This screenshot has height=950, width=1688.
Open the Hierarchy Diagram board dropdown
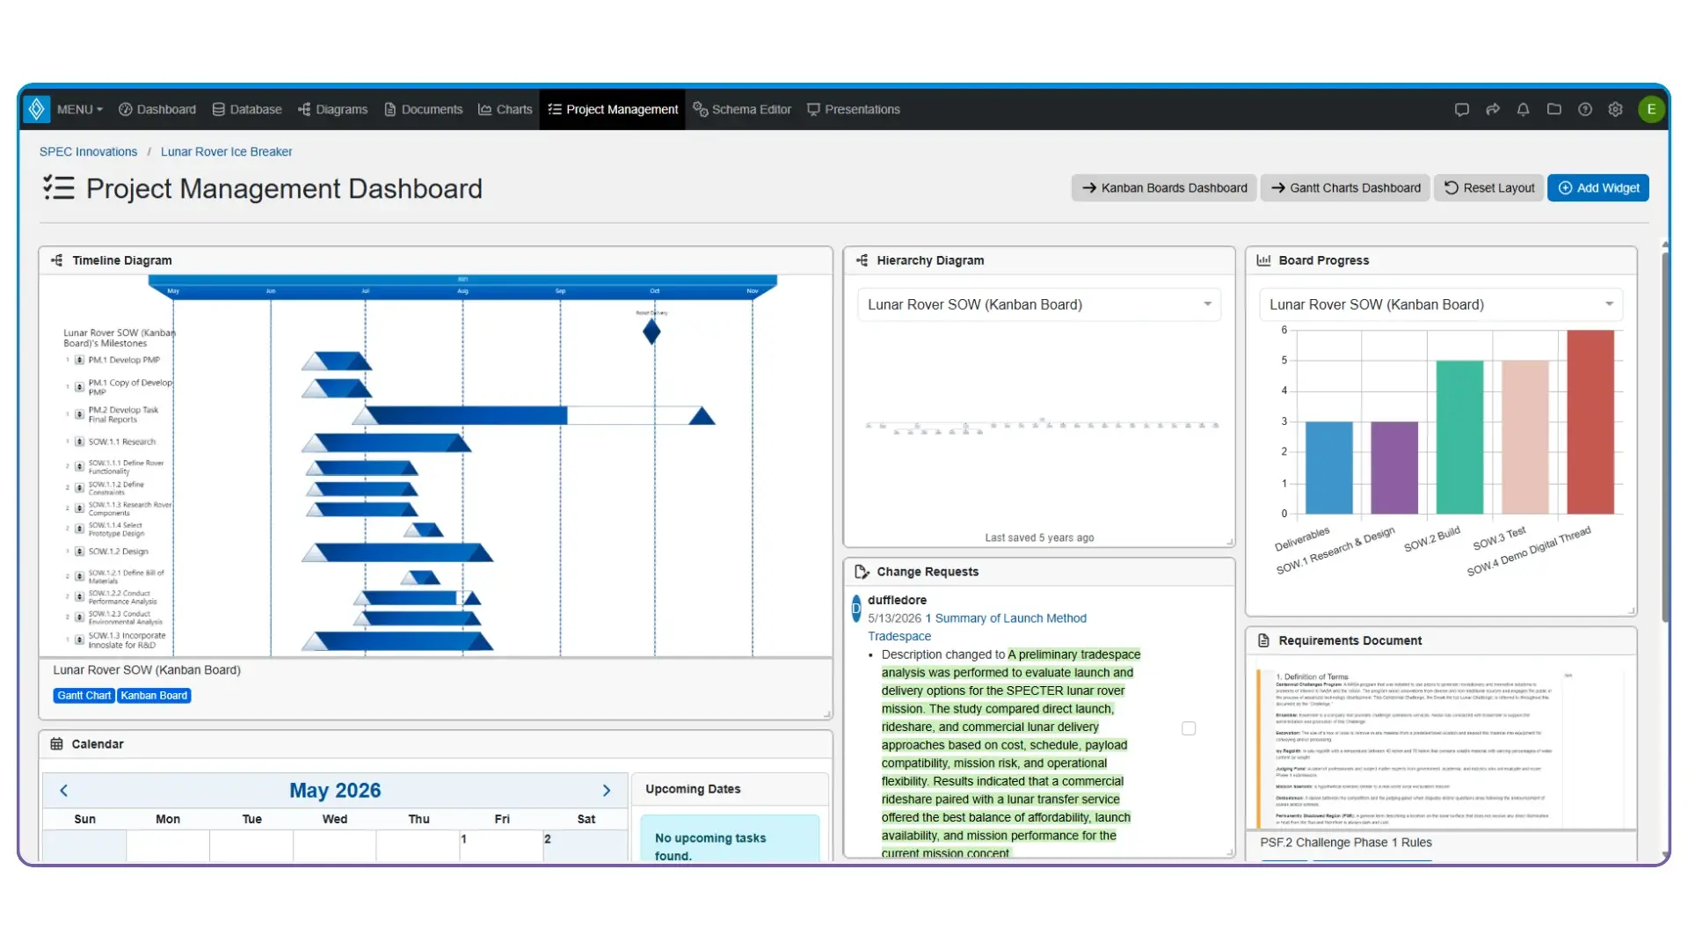point(1039,304)
